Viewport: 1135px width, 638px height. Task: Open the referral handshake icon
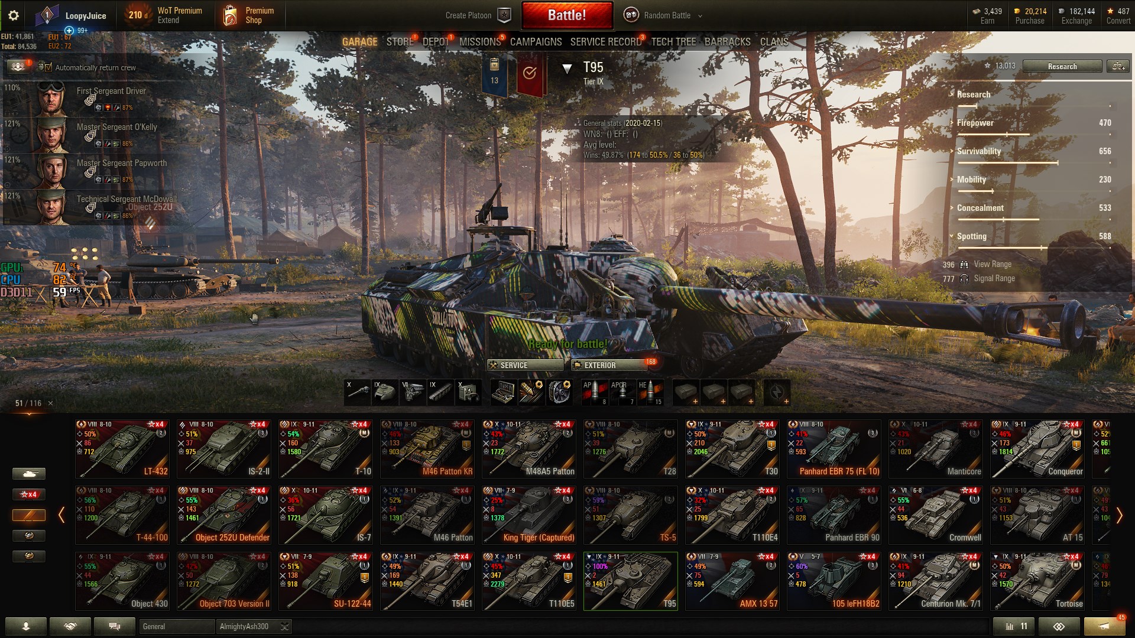[70, 626]
